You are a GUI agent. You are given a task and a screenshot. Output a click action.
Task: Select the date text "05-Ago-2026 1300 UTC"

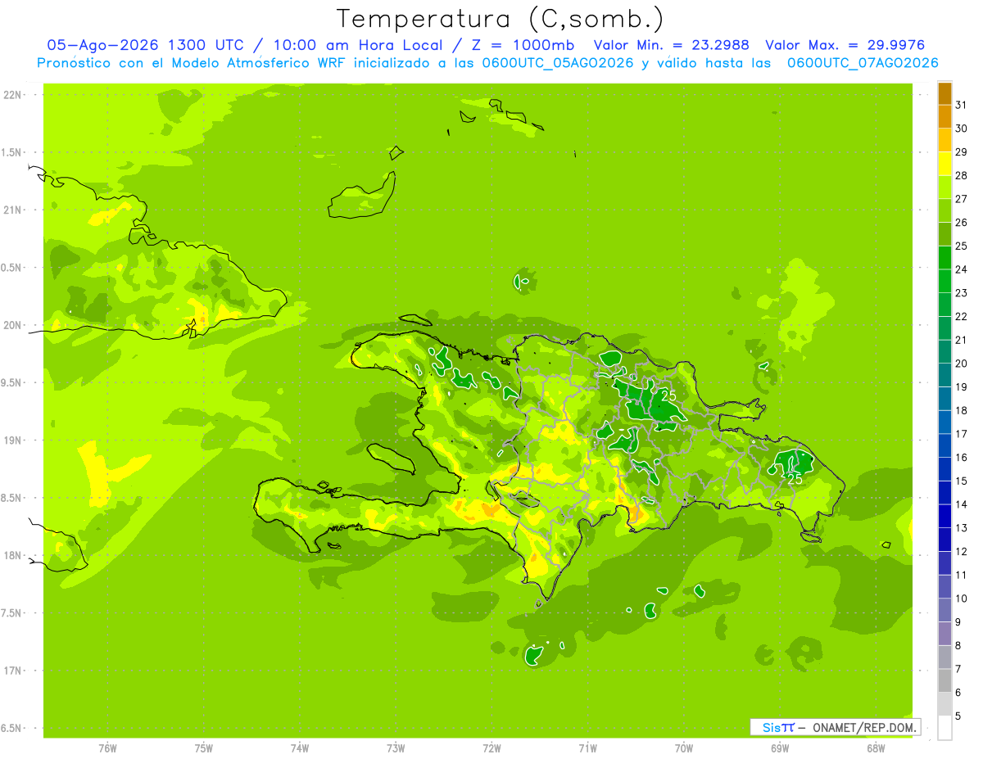point(147,45)
